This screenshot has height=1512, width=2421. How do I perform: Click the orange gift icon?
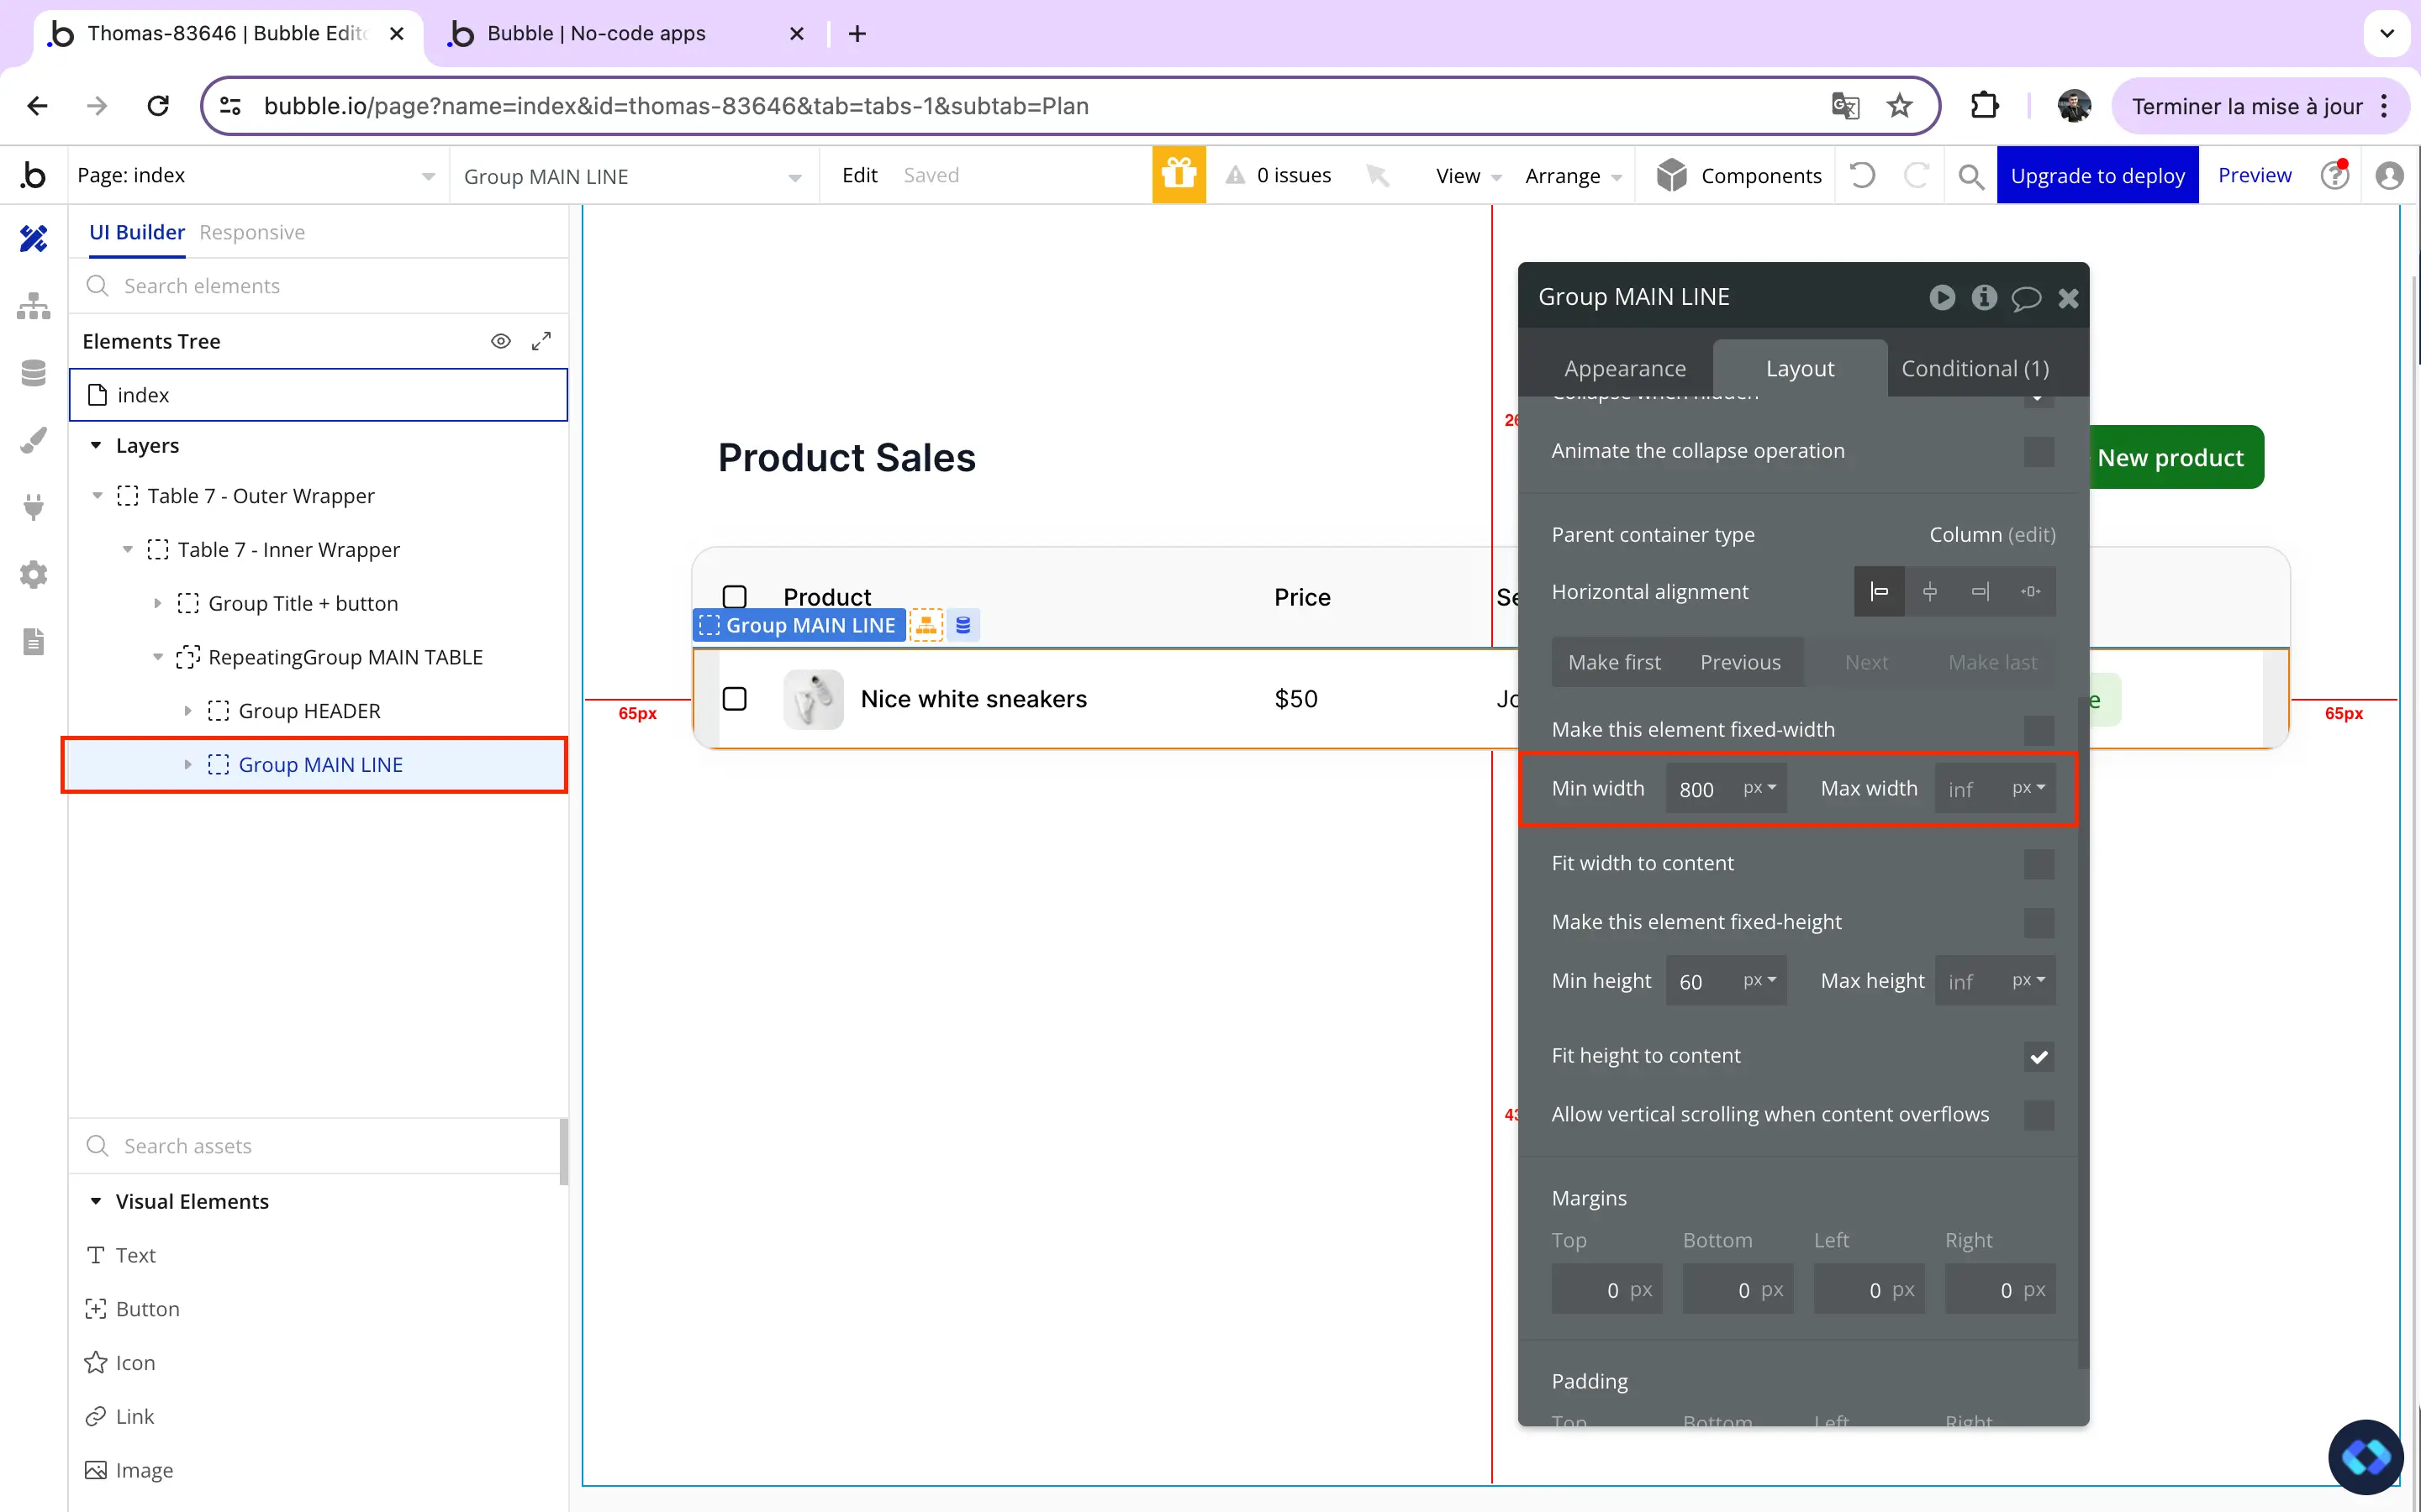pyautogui.click(x=1179, y=175)
